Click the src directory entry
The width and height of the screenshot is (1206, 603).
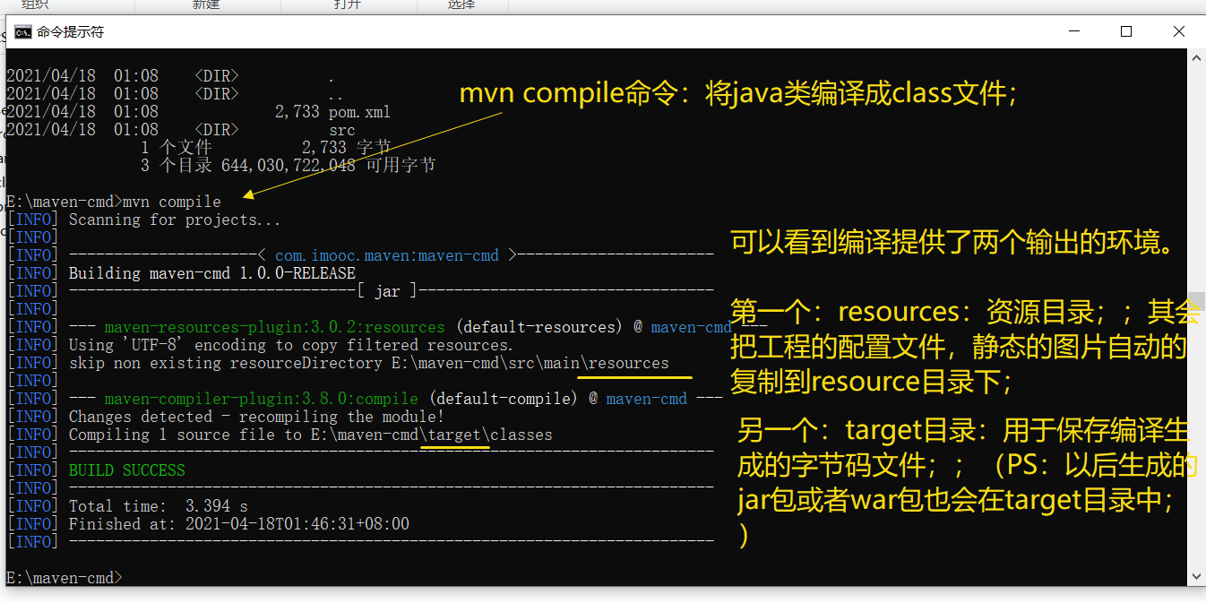pos(341,129)
